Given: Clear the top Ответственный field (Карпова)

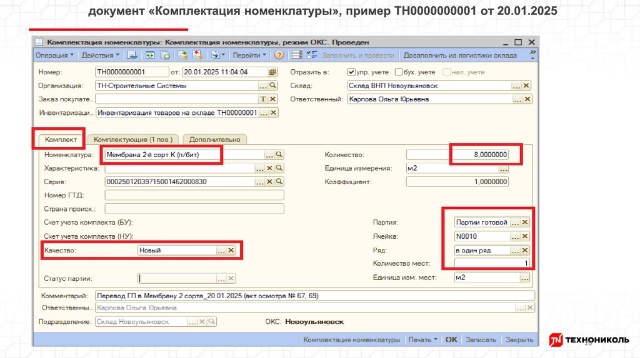Looking at the screenshot, I should (527, 99).
